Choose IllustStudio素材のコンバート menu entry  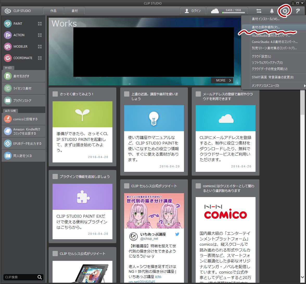coord(274,35)
